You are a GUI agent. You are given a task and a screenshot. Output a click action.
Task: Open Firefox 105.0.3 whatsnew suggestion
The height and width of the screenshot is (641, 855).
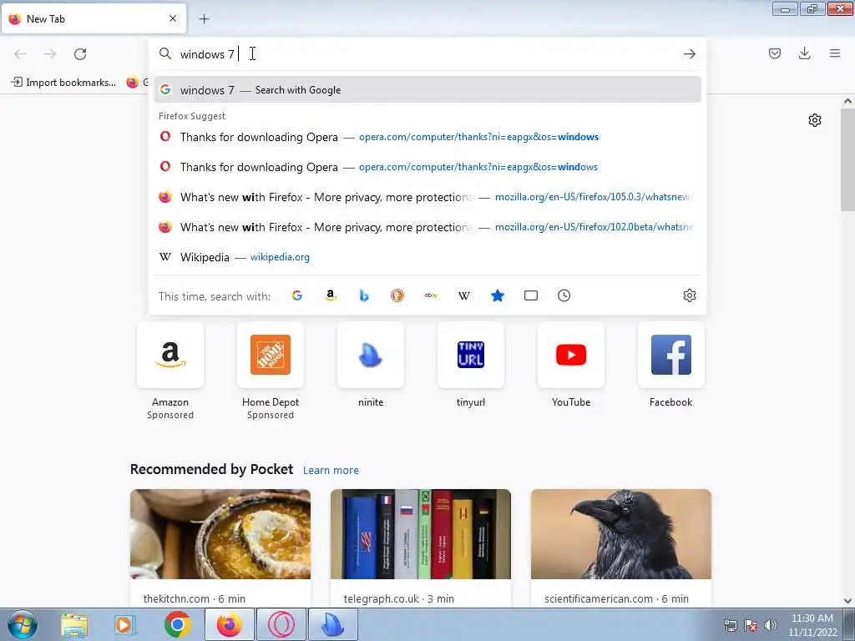pyautogui.click(x=427, y=197)
